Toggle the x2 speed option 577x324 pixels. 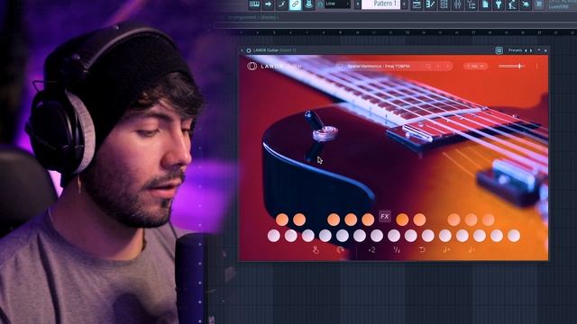click(x=371, y=250)
